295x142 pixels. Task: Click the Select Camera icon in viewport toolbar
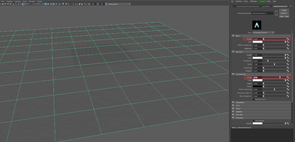[2, 4]
